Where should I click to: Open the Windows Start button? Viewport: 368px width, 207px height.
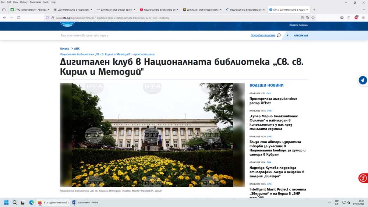[x=6, y=203]
